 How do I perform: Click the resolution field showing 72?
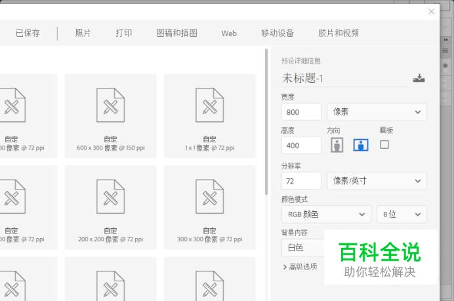301,181
